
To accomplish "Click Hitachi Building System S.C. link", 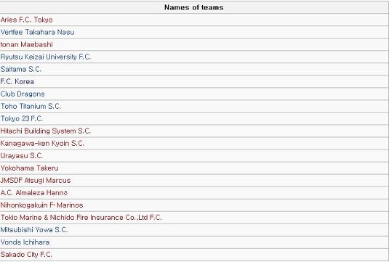I will [46, 131].
